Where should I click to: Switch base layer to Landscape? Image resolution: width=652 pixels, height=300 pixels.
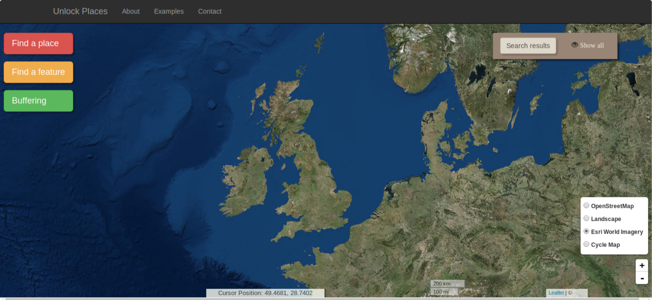click(586, 219)
